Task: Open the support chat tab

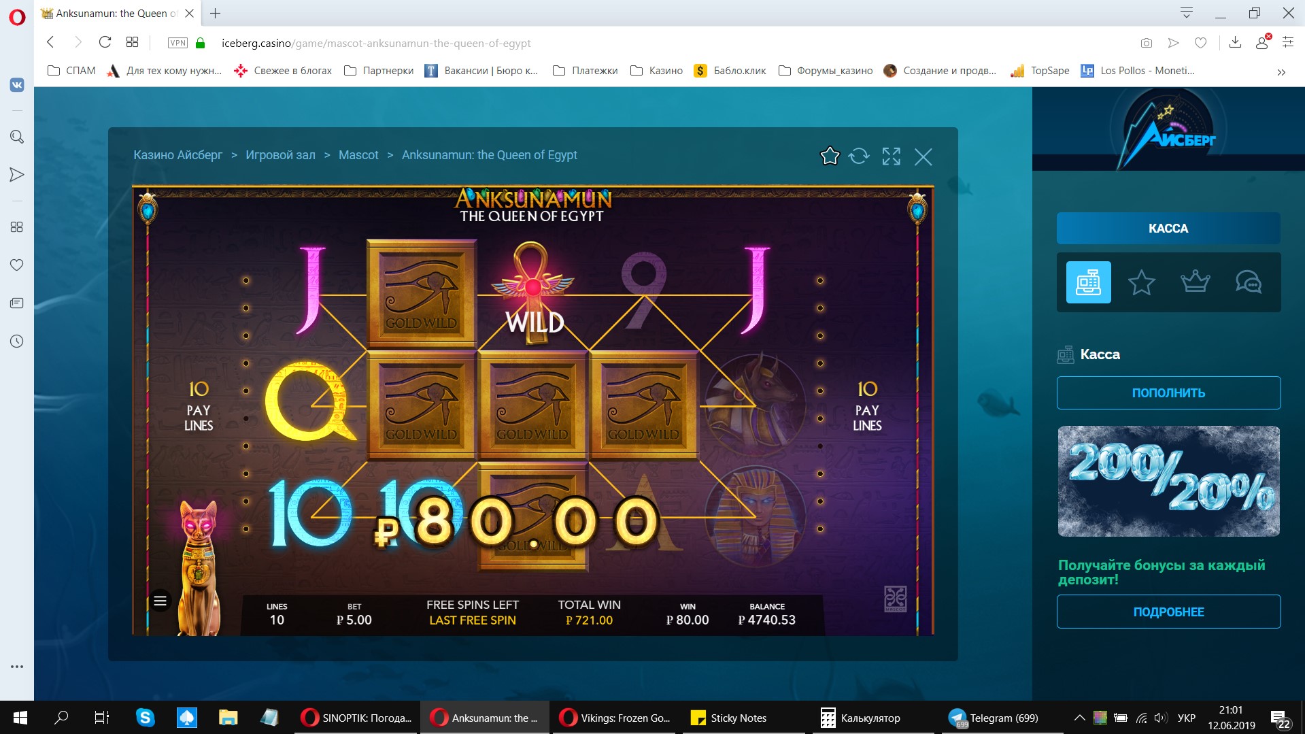Action: pyautogui.click(x=1249, y=282)
